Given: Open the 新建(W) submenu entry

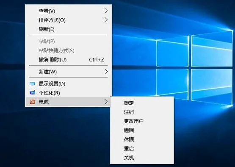Looking at the screenshot, I should pos(68,72).
